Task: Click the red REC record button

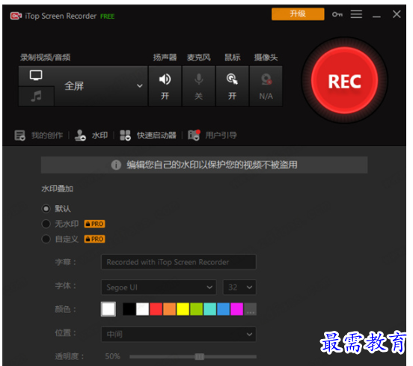Action: pyautogui.click(x=344, y=81)
